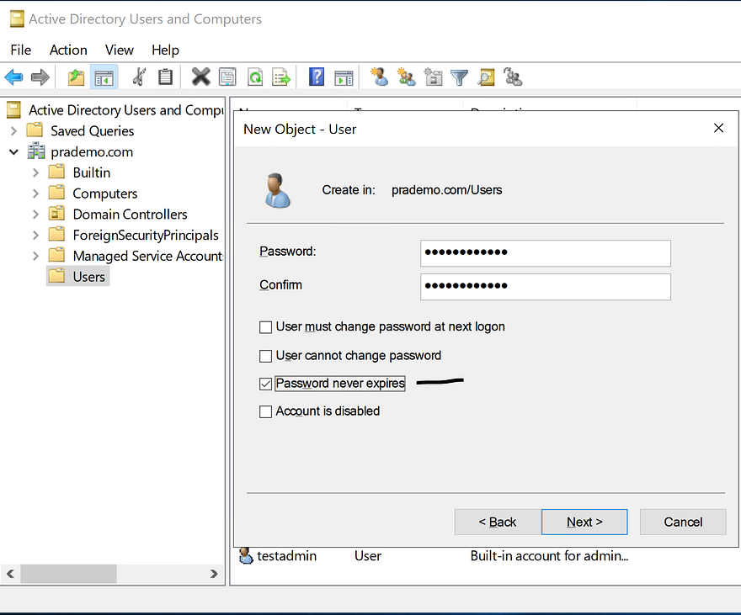Screen dimensions: 741x615
Task: Expand the Computers container
Action: (35, 194)
